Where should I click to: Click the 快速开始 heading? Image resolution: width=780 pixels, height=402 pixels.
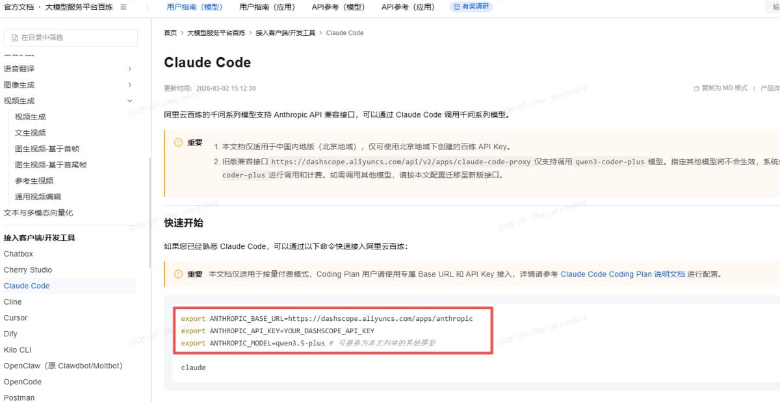[x=184, y=223]
